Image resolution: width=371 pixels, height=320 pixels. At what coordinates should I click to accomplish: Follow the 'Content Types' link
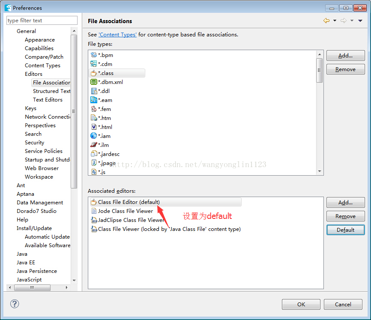[x=117, y=35]
